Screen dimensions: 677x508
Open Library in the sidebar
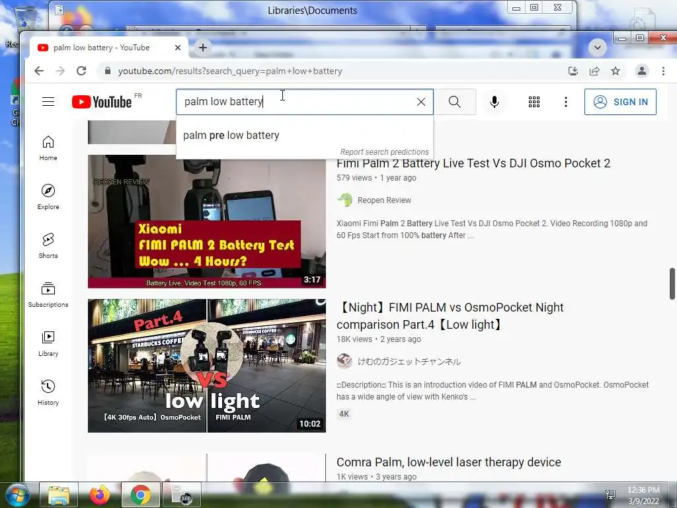pos(48,343)
